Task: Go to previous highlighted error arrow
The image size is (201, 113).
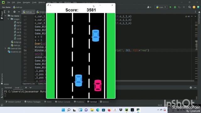Action: [x=192, y=16]
